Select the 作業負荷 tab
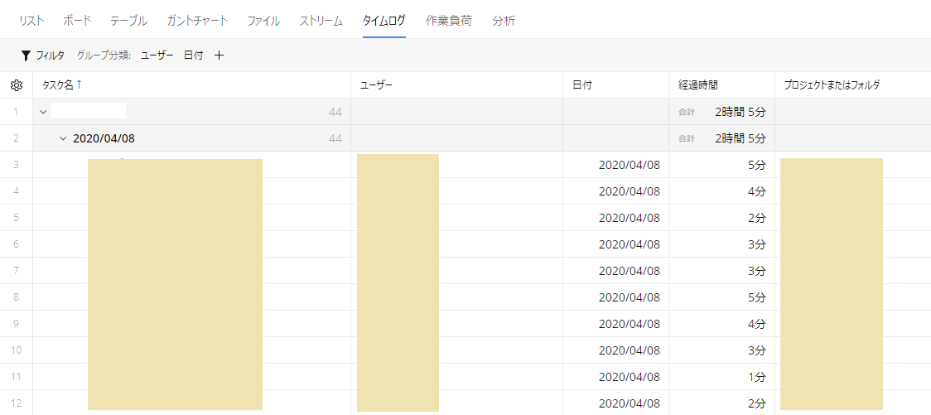931x415 pixels. click(x=449, y=21)
